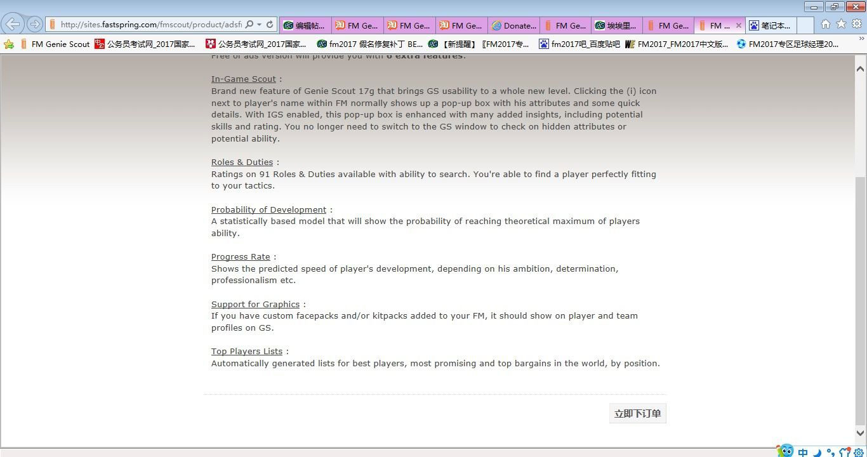The image size is (867, 457).
Task: Click the Top Players Lists heading
Action: coord(247,352)
